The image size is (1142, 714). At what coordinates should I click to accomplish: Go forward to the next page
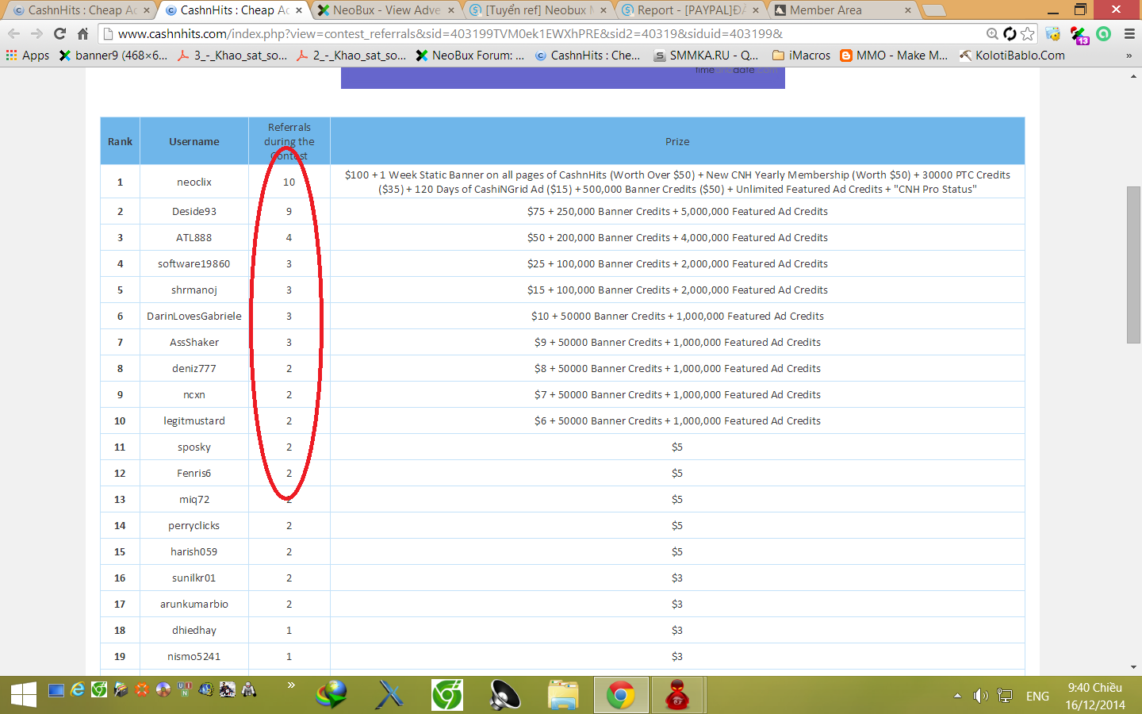[x=36, y=33]
